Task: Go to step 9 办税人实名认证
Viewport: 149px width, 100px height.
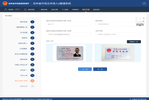Action: 32,65
